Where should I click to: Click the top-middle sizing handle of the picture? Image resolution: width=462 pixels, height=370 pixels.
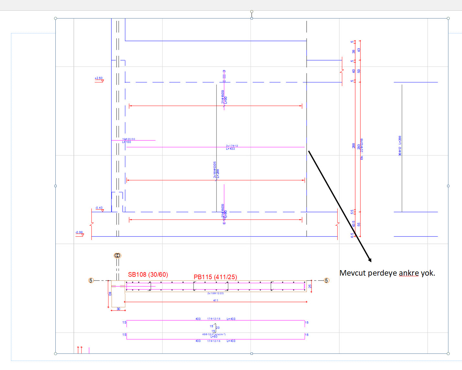(x=252, y=18)
